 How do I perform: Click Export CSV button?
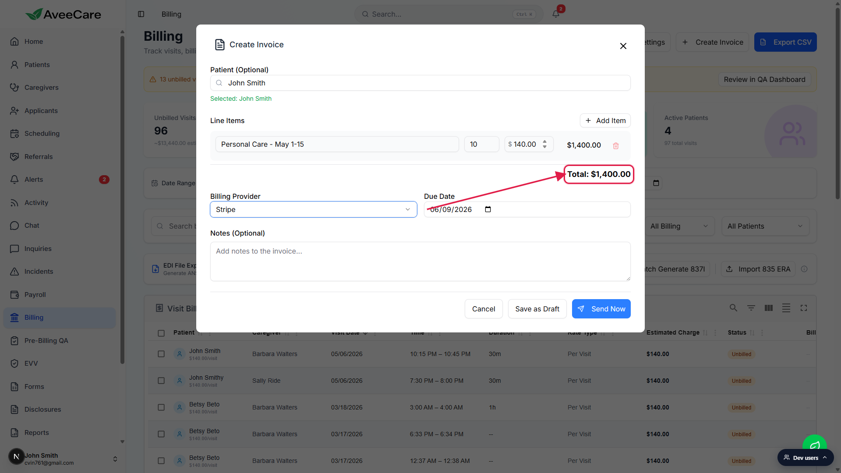(785, 42)
